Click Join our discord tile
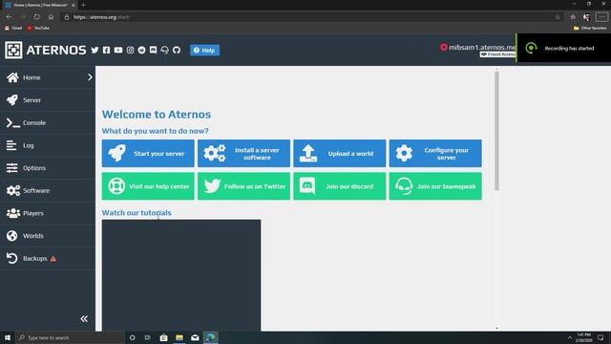Viewport: 611px width, 344px height. pyautogui.click(x=340, y=186)
